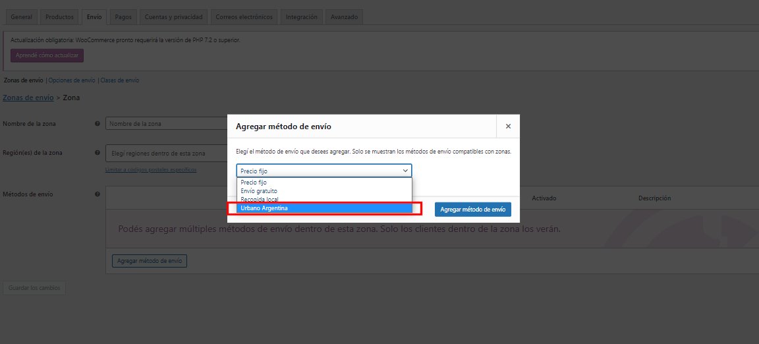
Task: Show help tooltip for Métodos de envío
Action: [98, 194]
